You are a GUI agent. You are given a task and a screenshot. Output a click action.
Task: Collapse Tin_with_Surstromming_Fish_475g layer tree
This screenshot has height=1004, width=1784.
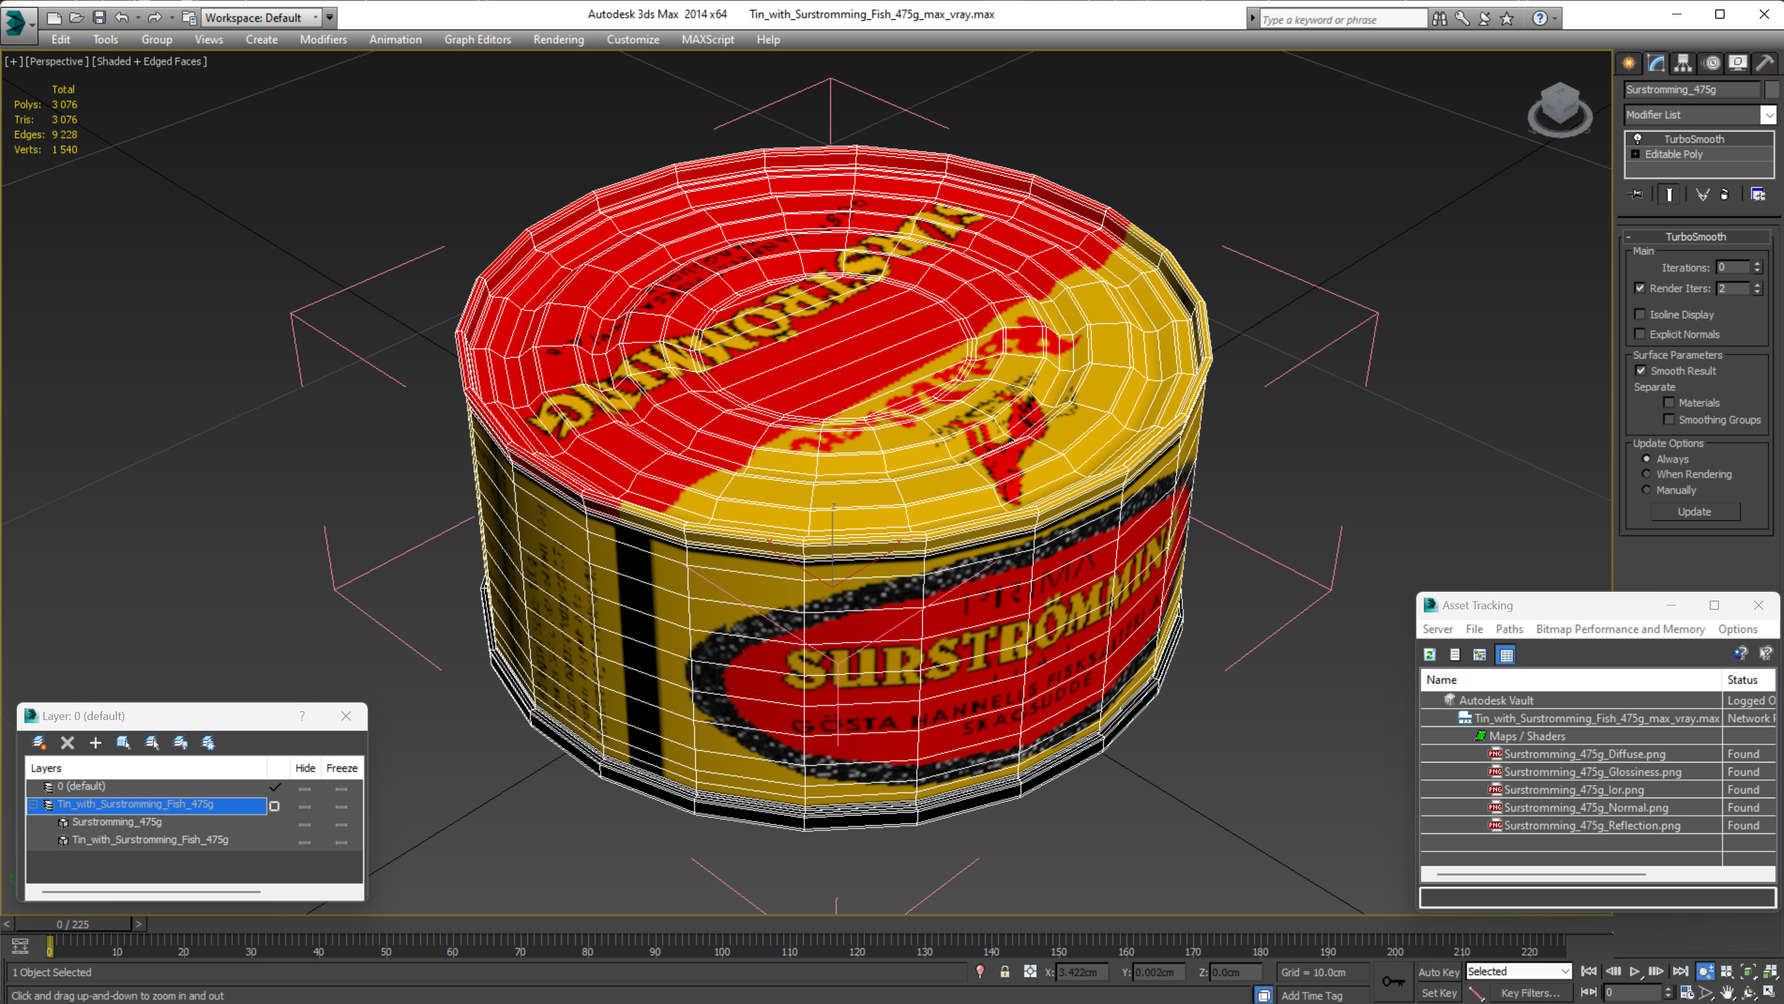(x=33, y=804)
